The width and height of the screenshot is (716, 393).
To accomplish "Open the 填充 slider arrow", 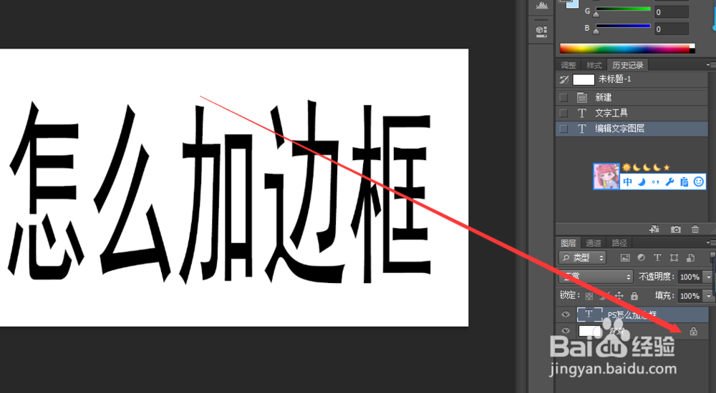I will pos(708,296).
